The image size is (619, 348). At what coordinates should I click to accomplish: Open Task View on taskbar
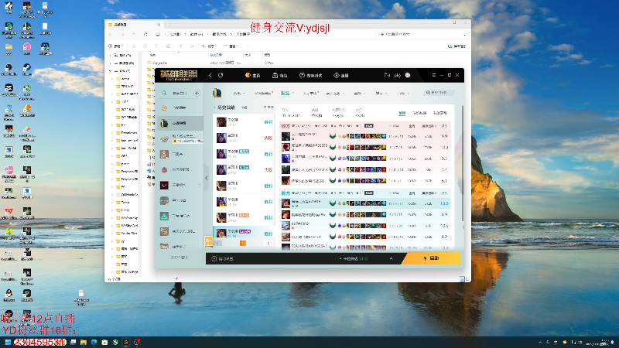click(x=73, y=342)
